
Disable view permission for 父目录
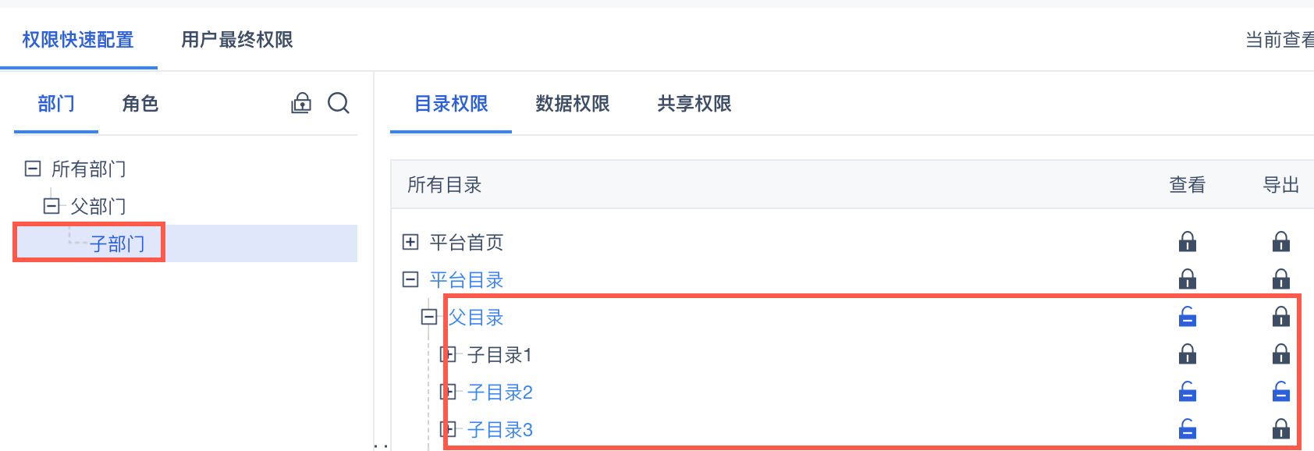click(1187, 317)
